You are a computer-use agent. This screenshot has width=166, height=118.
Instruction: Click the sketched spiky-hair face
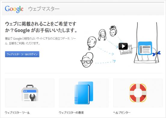[x=113, y=31]
